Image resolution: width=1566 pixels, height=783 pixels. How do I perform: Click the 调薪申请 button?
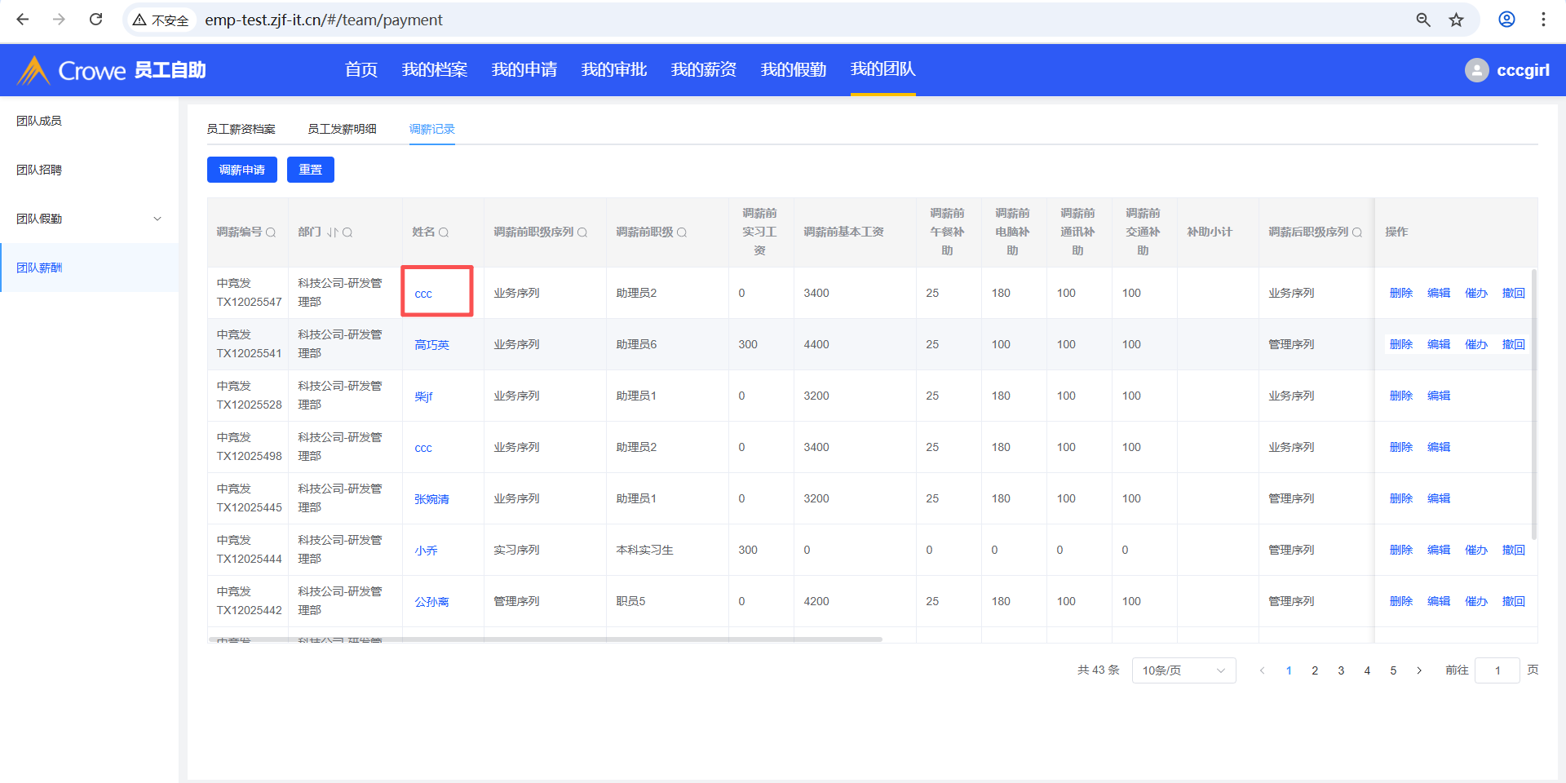tap(242, 170)
